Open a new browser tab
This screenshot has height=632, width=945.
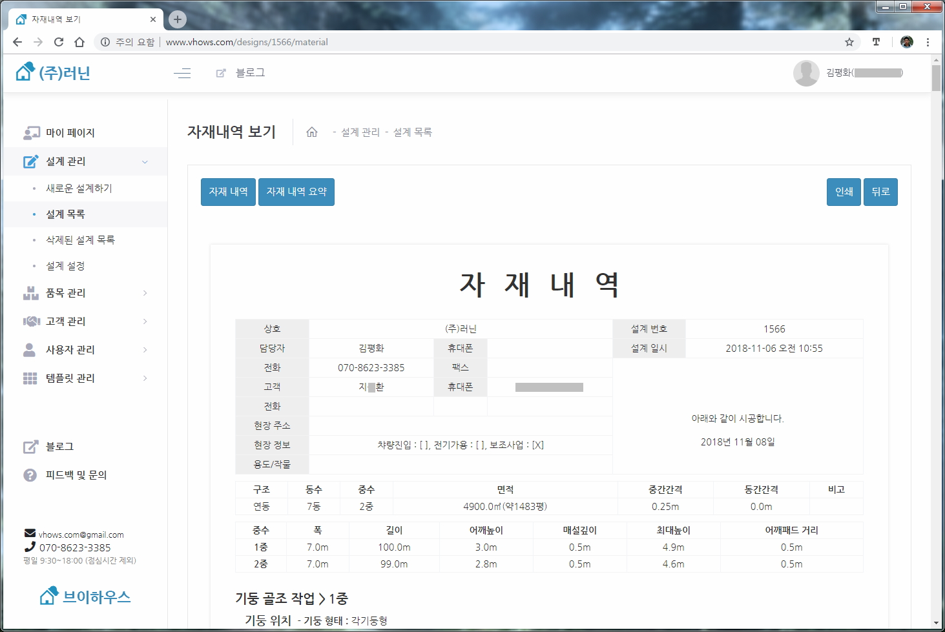(x=178, y=19)
